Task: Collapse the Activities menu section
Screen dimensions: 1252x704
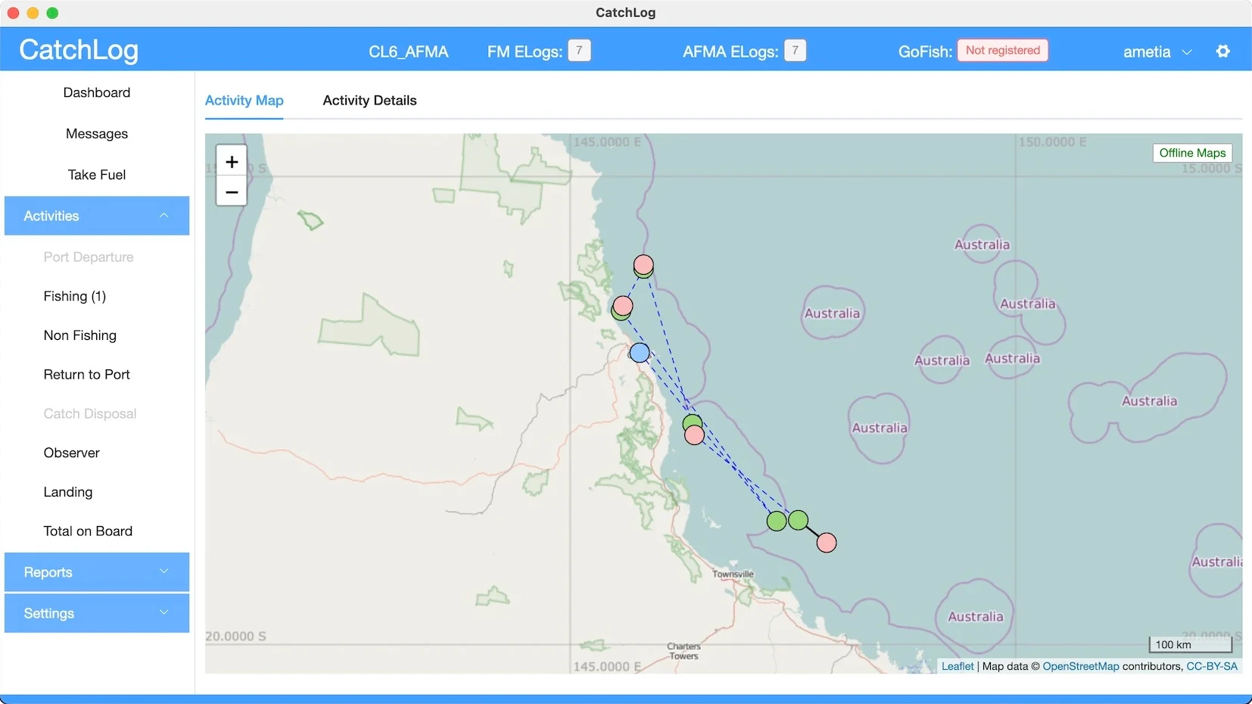Action: 97,216
